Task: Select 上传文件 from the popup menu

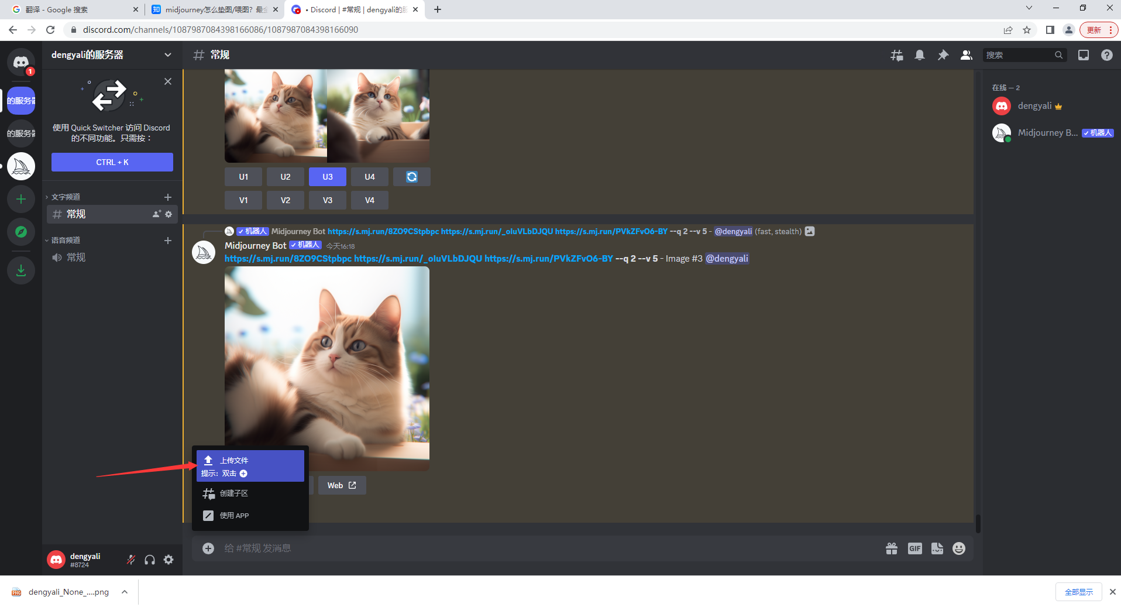Action: click(x=250, y=466)
